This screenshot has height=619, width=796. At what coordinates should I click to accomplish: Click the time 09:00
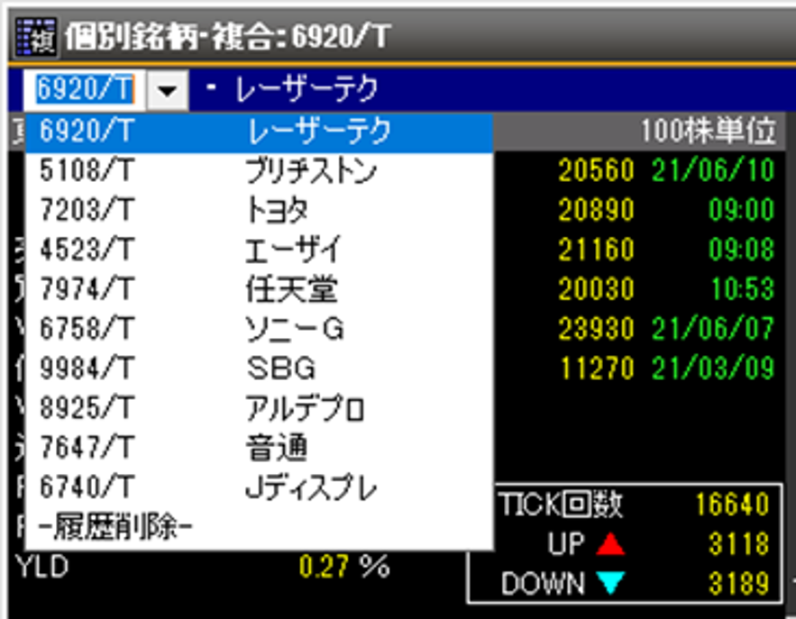742,210
